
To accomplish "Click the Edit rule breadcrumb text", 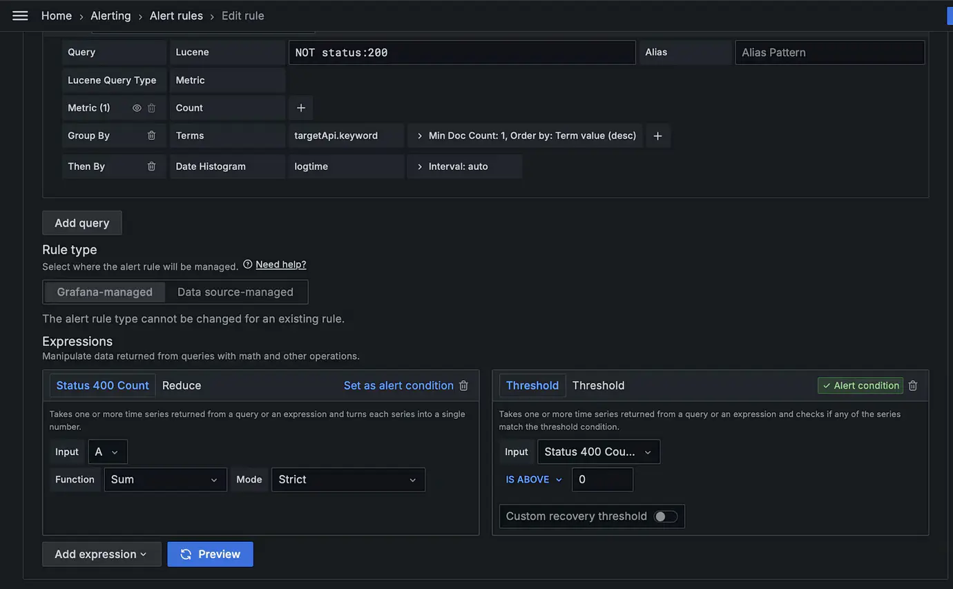I will (243, 16).
